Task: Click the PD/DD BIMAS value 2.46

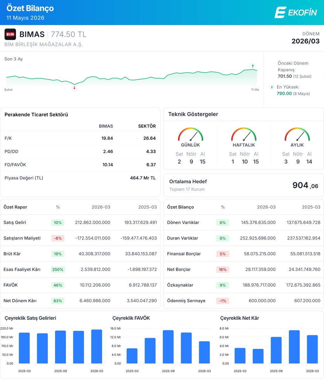Action: tap(108, 151)
